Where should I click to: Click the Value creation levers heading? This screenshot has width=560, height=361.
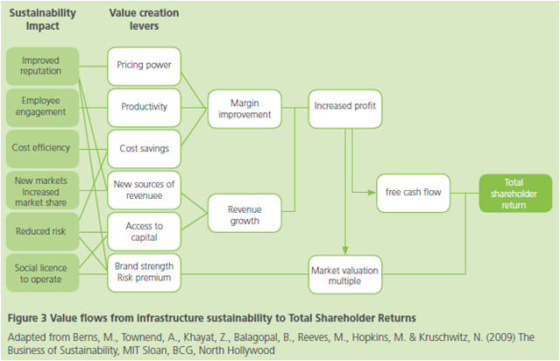[144, 22]
